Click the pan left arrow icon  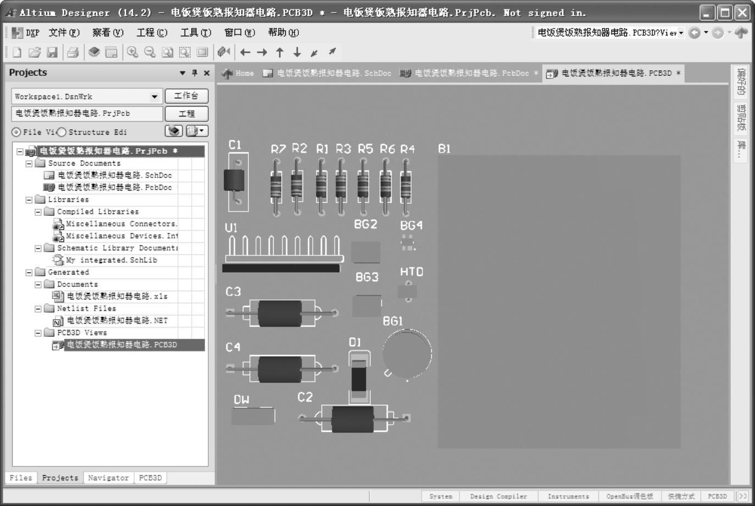pos(245,52)
